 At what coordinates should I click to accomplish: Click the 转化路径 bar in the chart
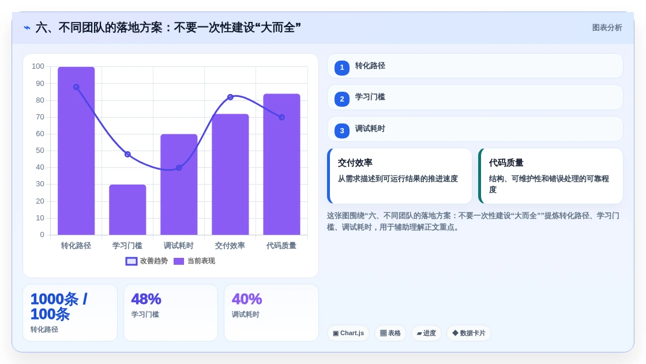76,151
